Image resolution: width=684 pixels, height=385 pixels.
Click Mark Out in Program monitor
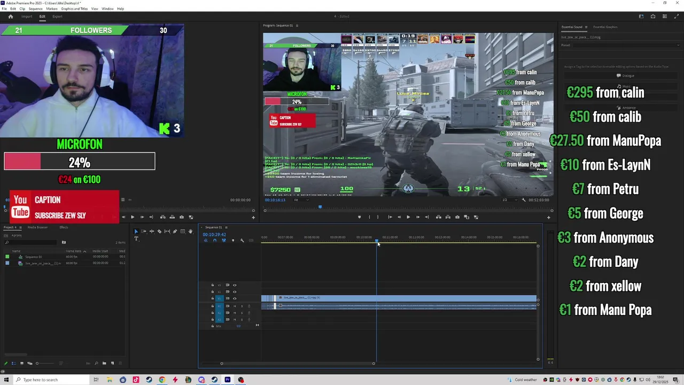pyautogui.click(x=378, y=217)
